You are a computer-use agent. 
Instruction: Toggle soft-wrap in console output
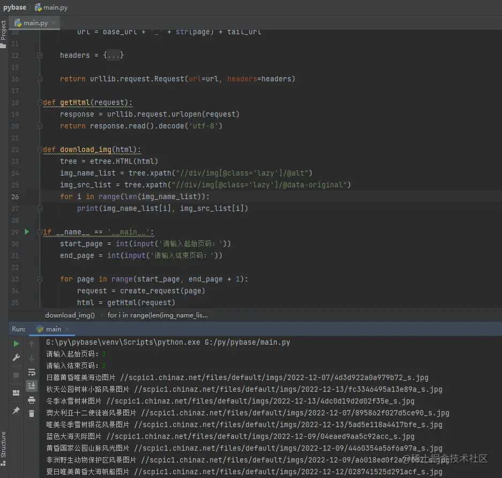[x=32, y=372]
